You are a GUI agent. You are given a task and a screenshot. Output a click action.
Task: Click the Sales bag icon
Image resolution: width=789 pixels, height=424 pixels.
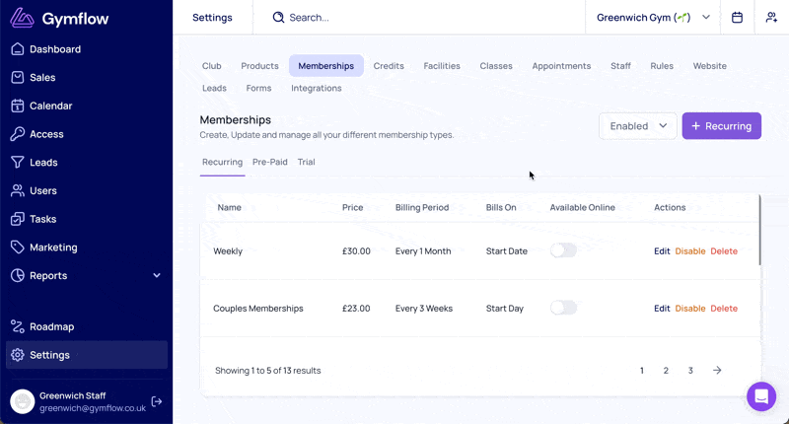(18, 78)
